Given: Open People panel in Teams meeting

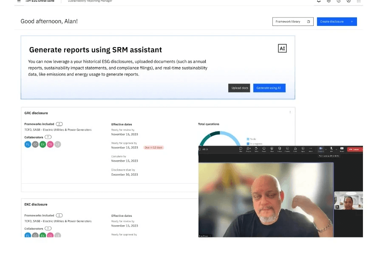Looking at the screenshot, I should 248,149.
